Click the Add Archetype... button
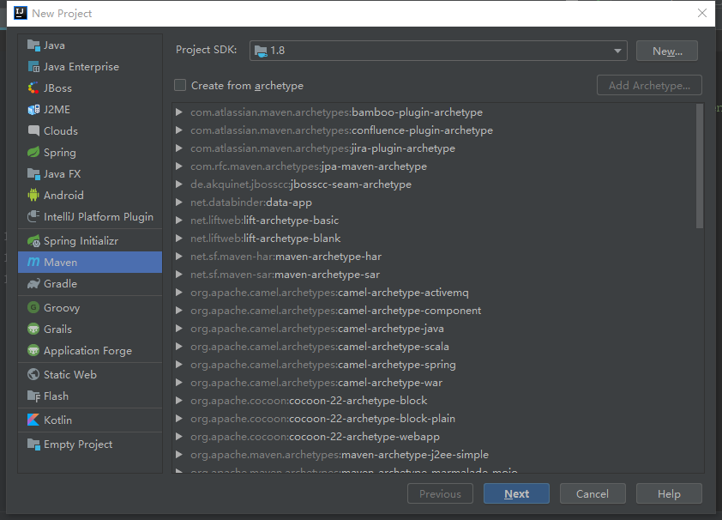 649,85
